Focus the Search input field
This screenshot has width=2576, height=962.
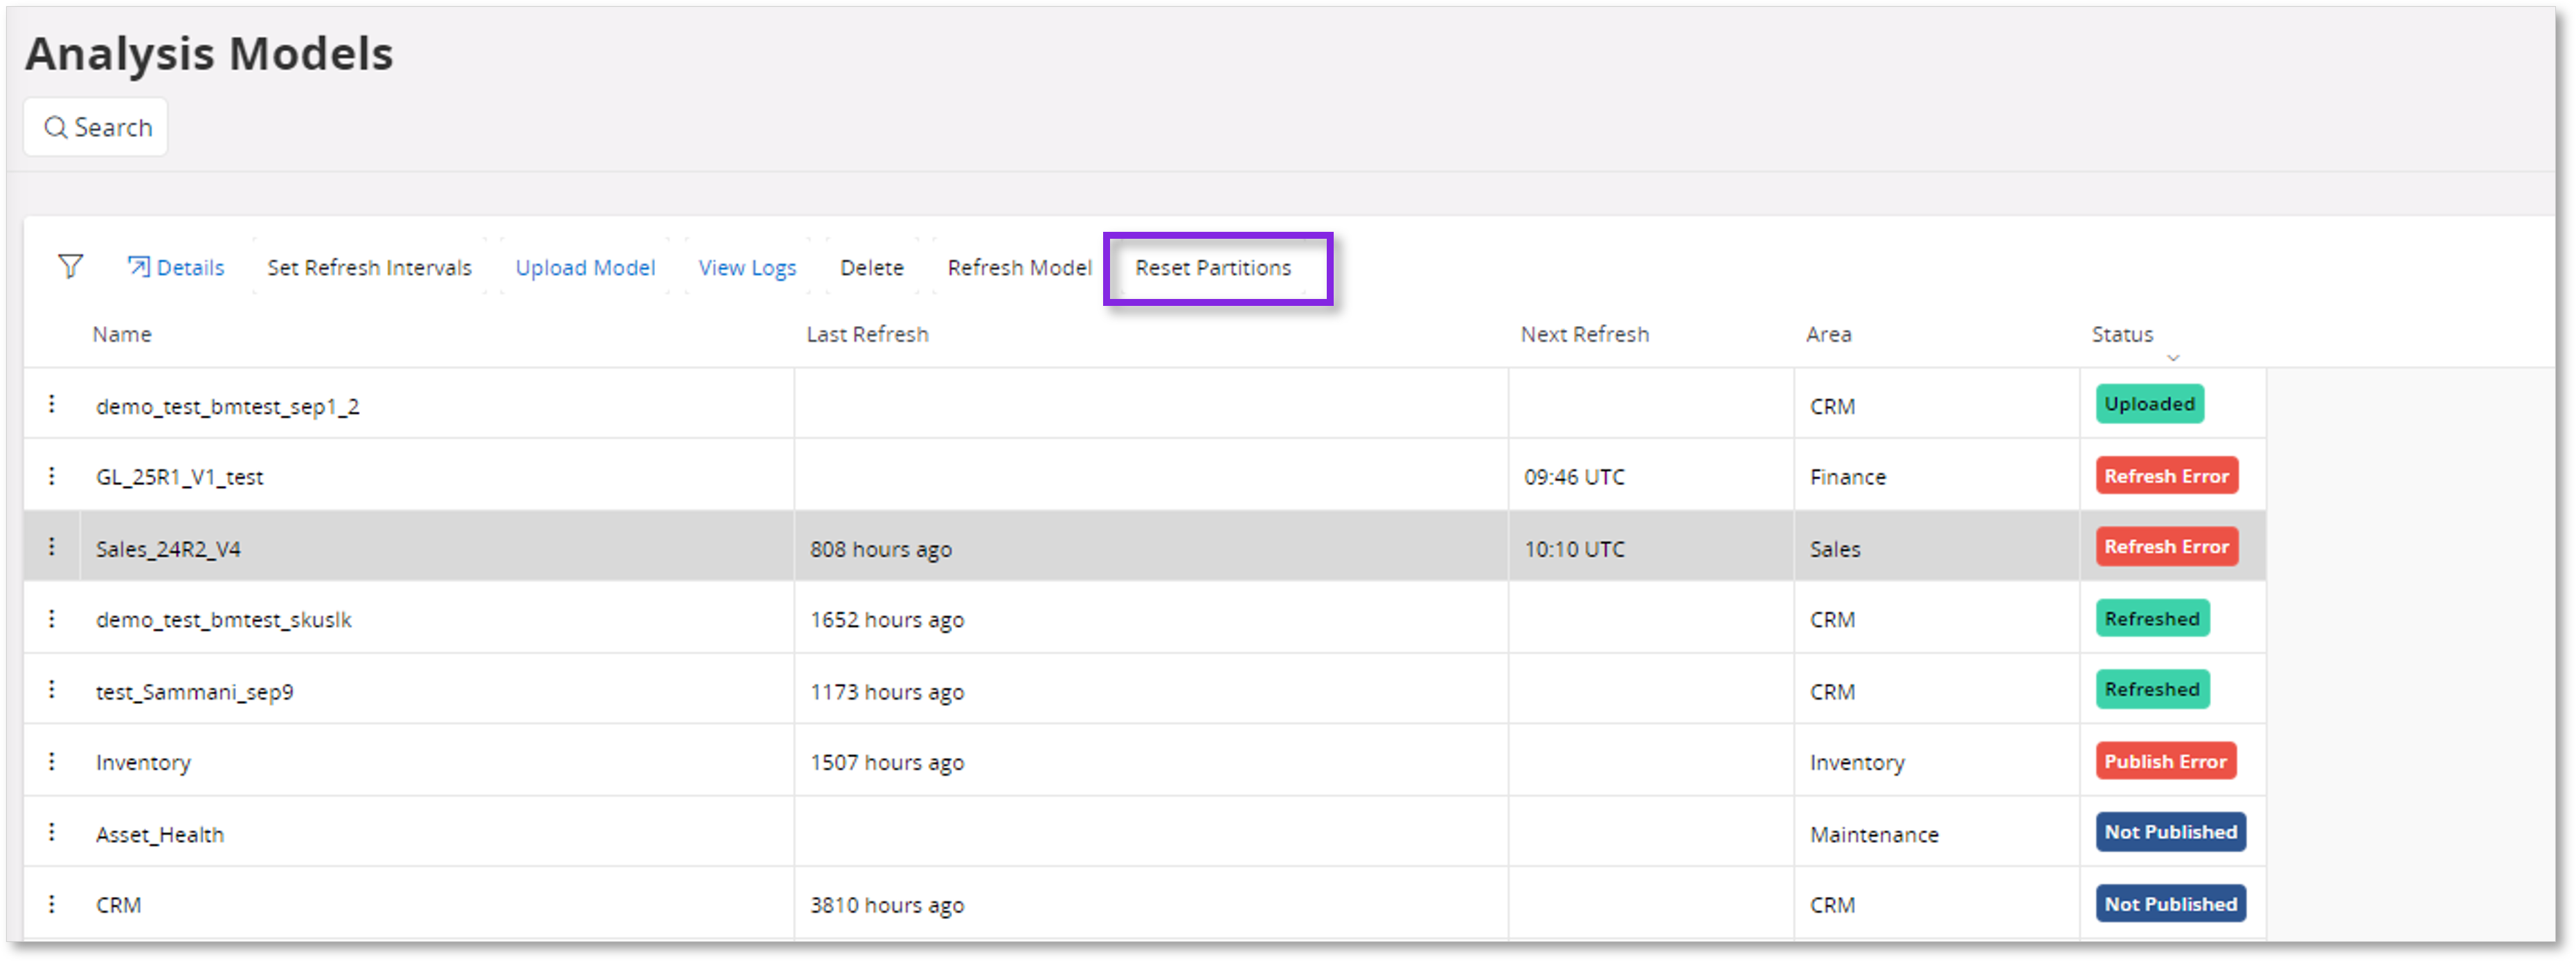[96, 128]
